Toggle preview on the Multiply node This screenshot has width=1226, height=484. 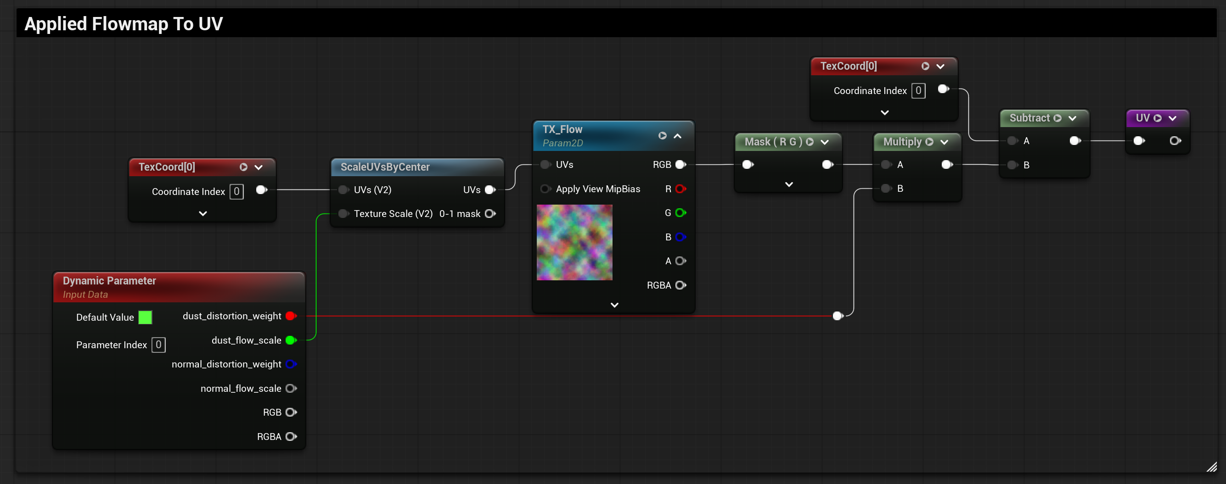click(929, 142)
